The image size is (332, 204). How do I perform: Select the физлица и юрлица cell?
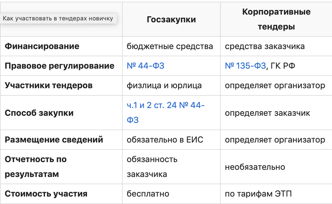pyautogui.click(x=164, y=85)
